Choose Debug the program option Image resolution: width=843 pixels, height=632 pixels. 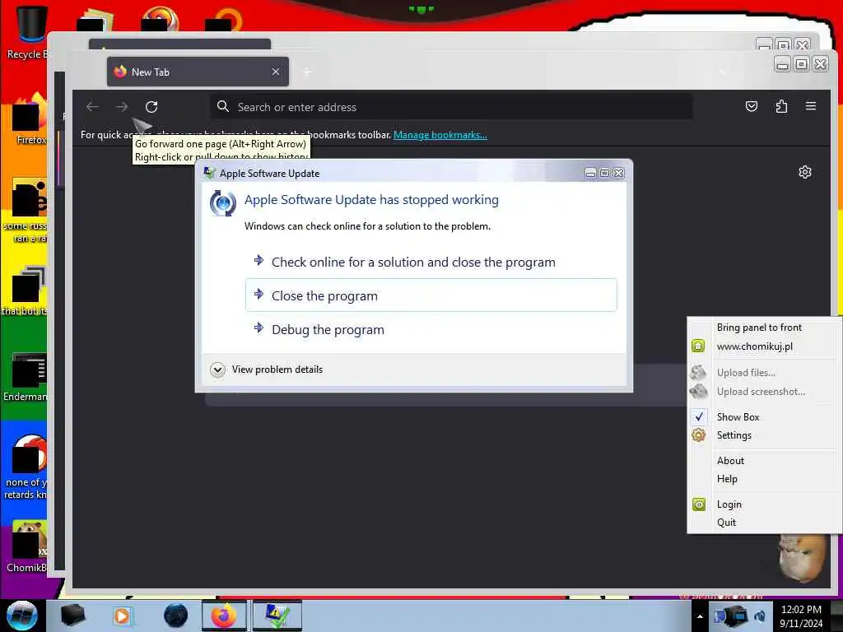click(x=431, y=329)
